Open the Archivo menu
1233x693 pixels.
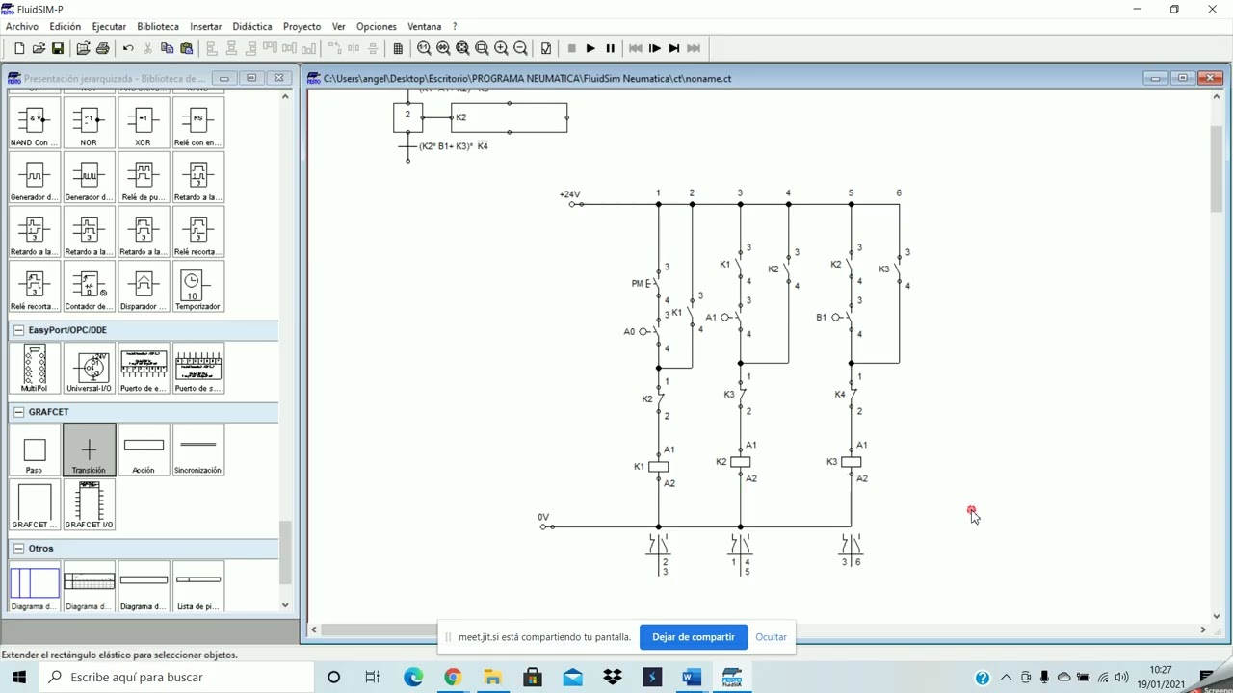tap(22, 26)
